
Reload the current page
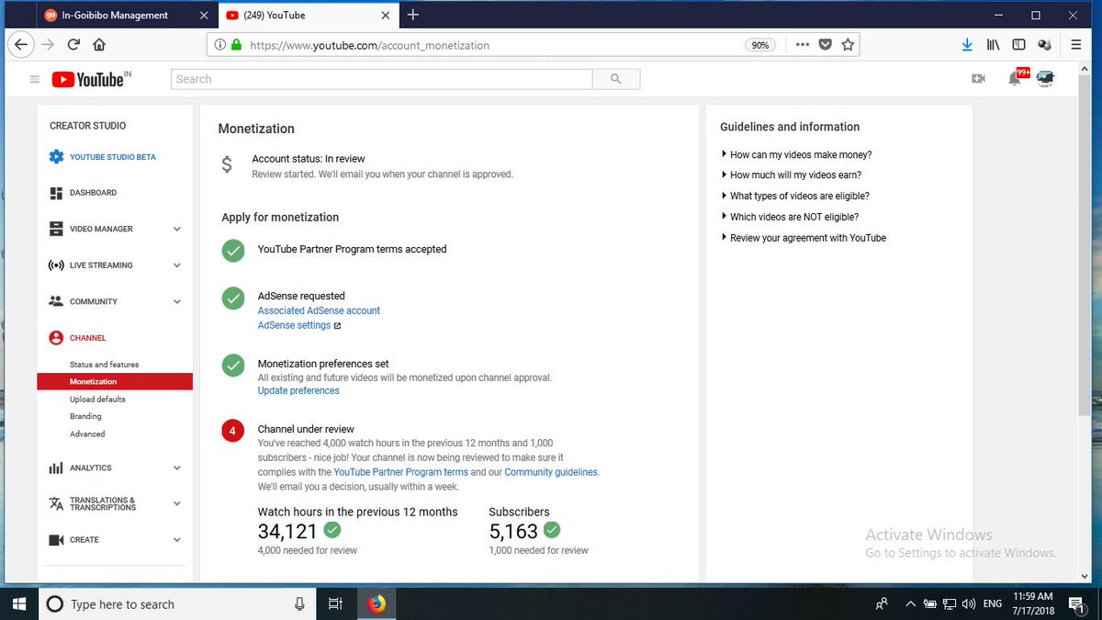pos(73,44)
